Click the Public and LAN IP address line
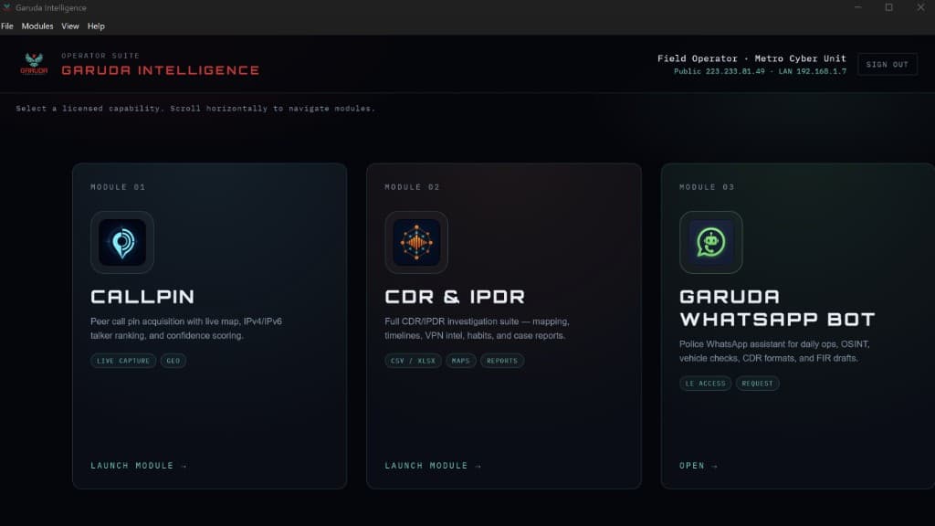 point(760,71)
